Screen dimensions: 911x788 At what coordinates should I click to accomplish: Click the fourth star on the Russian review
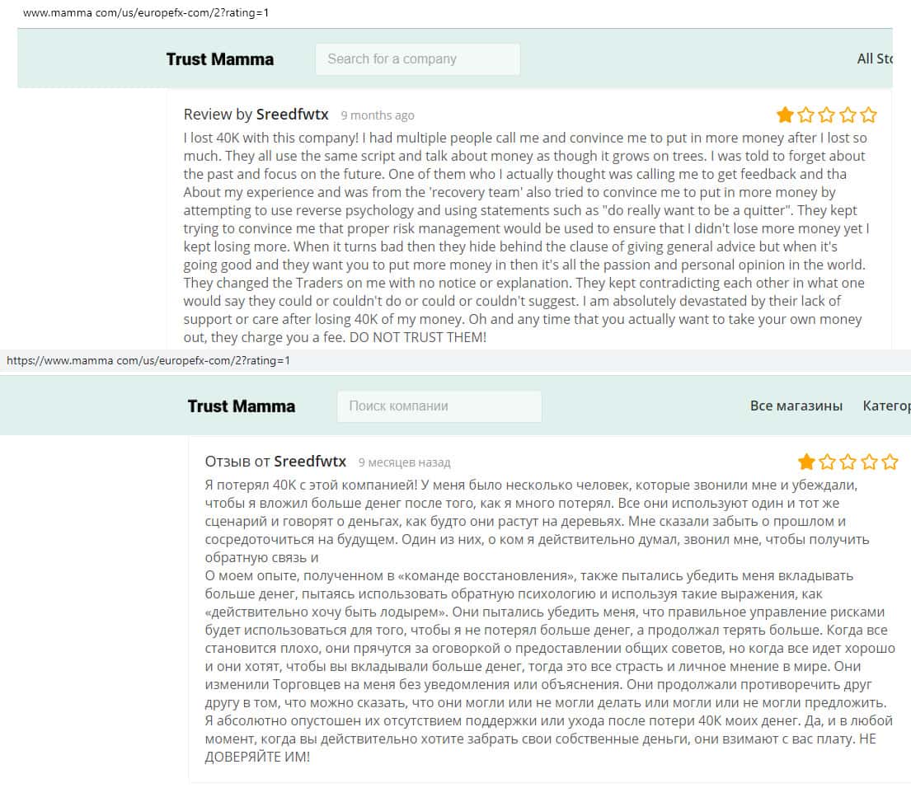click(869, 462)
